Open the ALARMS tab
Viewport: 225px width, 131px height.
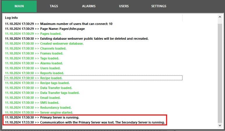[x=89, y=6]
